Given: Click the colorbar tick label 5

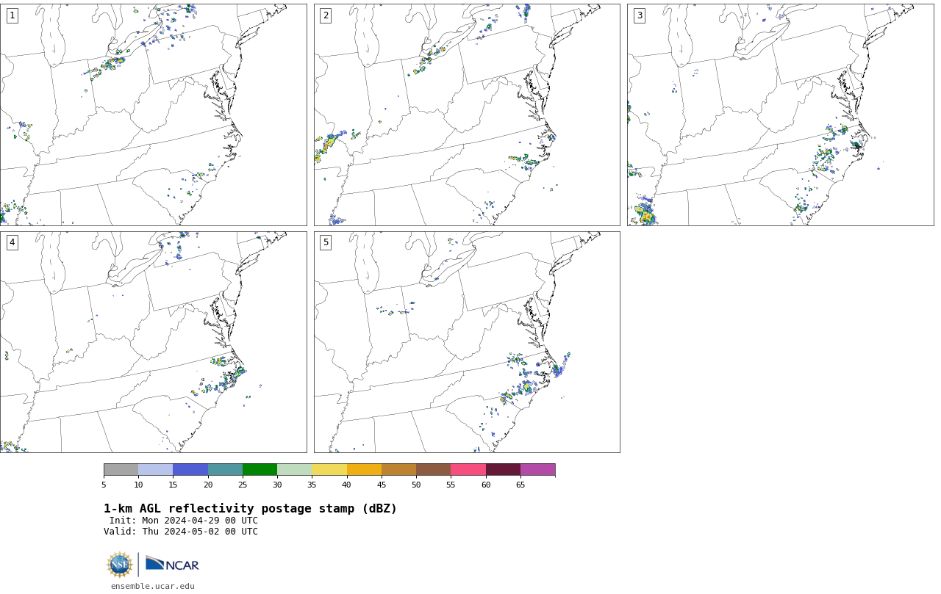Looking at the screenshot, I should point(104,485).
